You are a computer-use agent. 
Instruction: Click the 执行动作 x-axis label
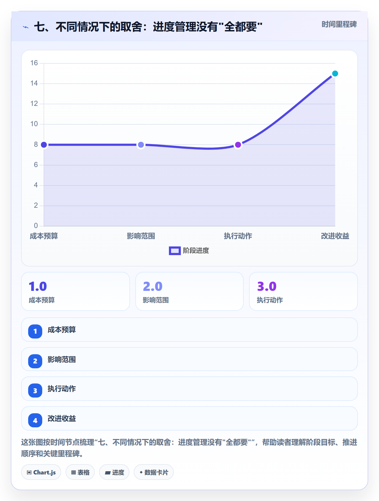pos(238,236)
